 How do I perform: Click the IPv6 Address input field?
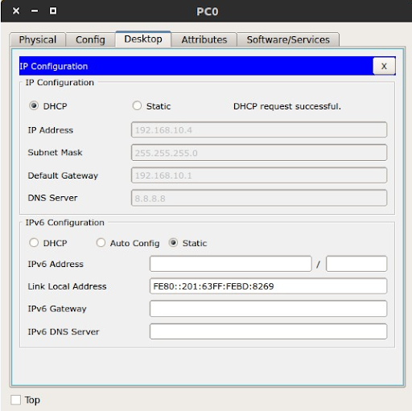(231, 264)
